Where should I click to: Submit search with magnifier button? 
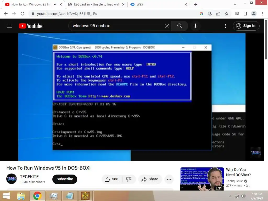pos(180,26)
